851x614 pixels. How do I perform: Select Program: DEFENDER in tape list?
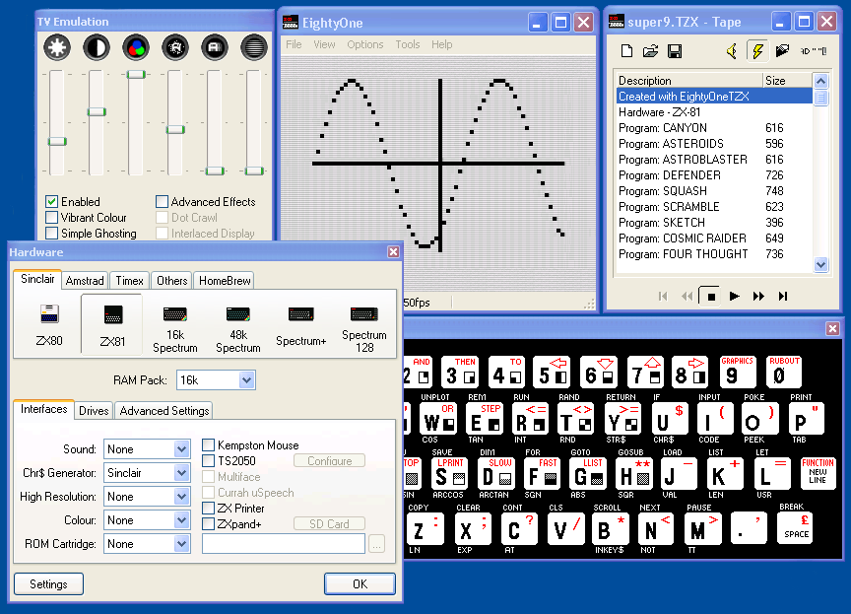point(714,175)
